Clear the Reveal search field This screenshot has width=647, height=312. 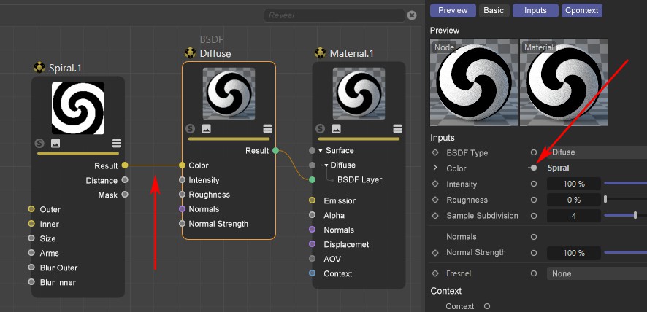[x=412, y=15]
